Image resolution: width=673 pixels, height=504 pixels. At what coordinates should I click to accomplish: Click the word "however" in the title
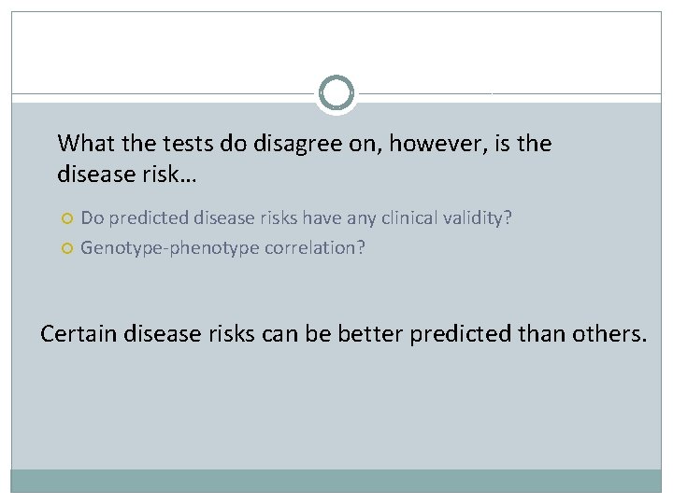418,144
